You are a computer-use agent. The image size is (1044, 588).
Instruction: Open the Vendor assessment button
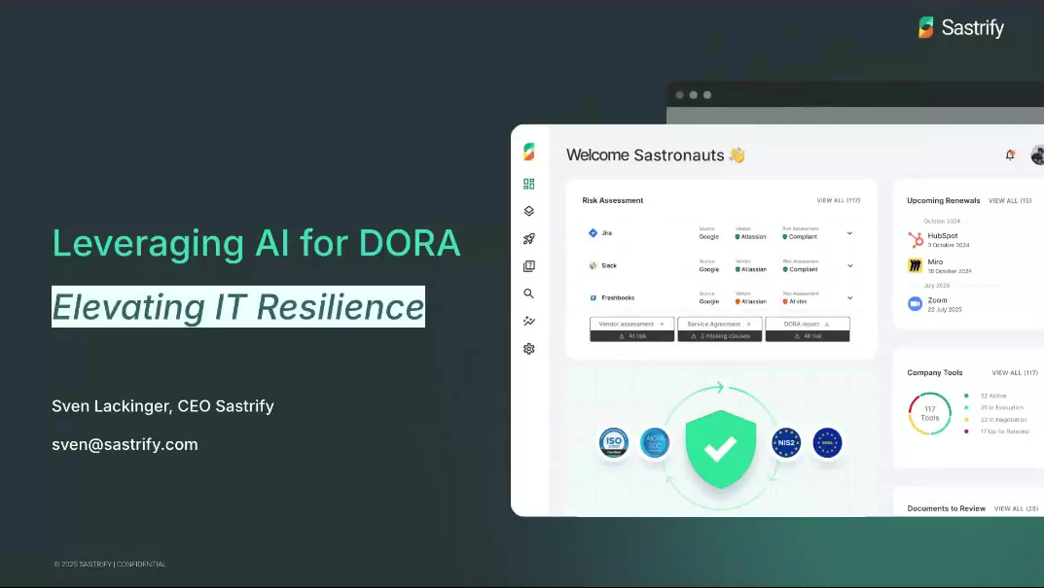631,324
